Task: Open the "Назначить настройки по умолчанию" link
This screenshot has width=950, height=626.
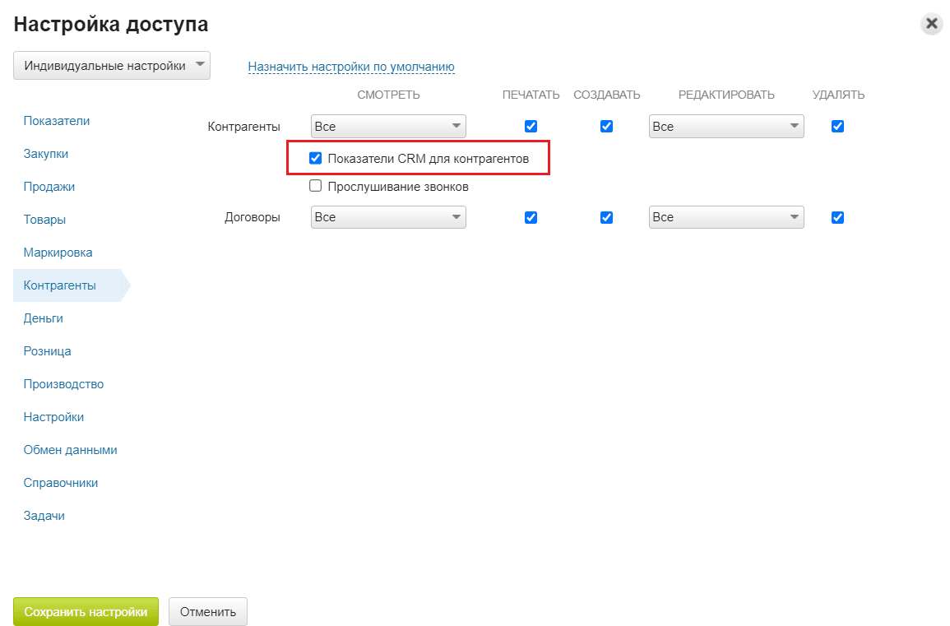Action: coord(351,65)
